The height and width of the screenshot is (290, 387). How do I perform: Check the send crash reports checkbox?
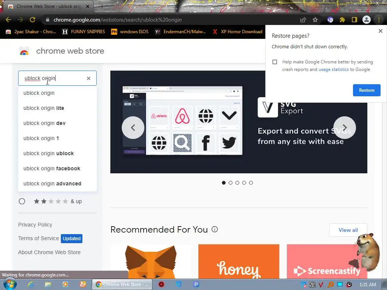coord(275,62)
